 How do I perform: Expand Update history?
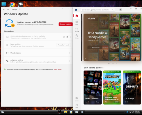pyautogui.click(x=38, y=53)
